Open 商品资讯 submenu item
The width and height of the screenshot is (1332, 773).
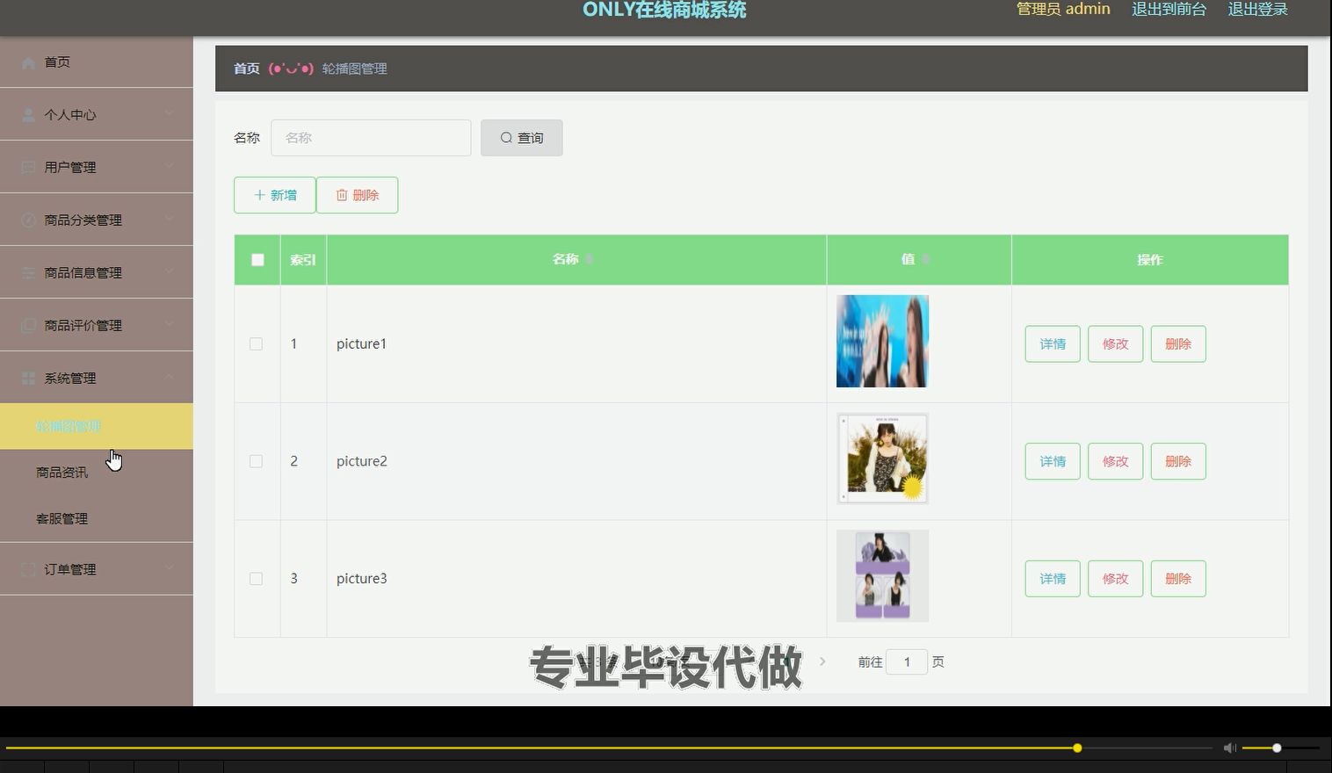[97, 473]
